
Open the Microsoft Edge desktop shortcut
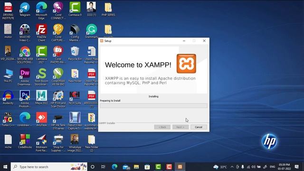(41, 10)
